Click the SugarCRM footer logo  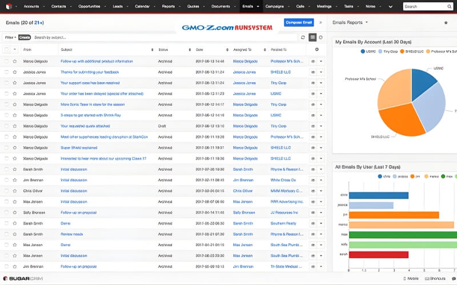tap(23, 279)
